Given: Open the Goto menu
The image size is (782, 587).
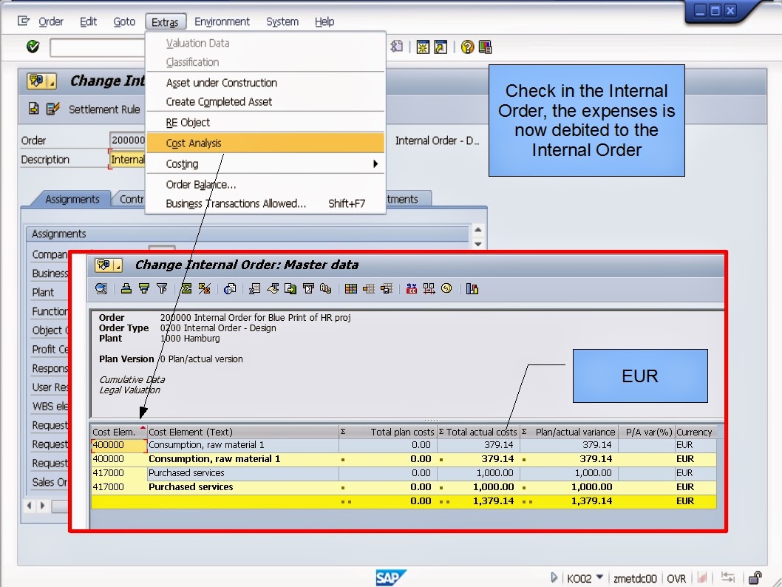Looking at the screenshot, I should [124, 21].
